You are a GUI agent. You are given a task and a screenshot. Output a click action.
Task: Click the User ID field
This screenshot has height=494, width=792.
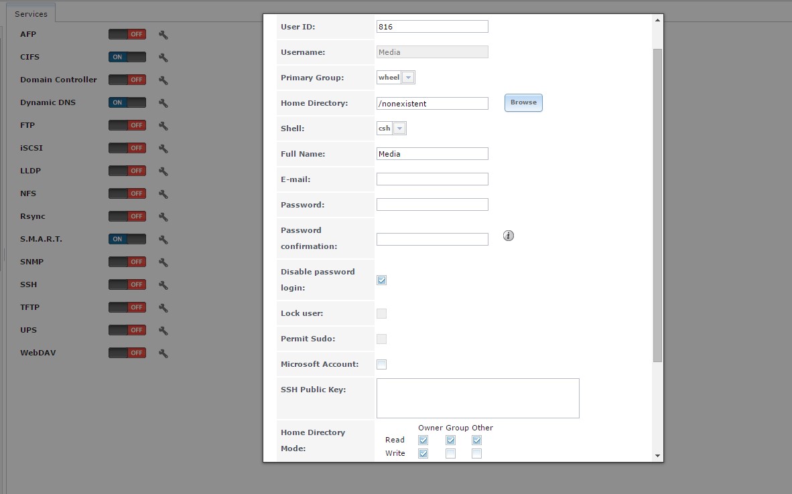(432, 27)
